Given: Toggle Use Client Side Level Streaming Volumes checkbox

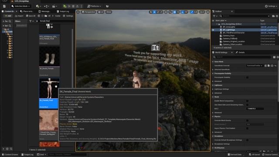Looking at the screenshot, I should pyautogui.click(x=247, y=105).
